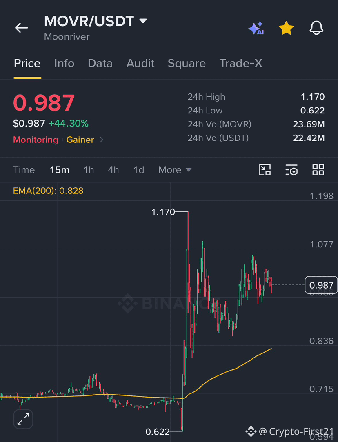Select the 1d interval
This screenshot has width=338, height=442.
[139, 170]
